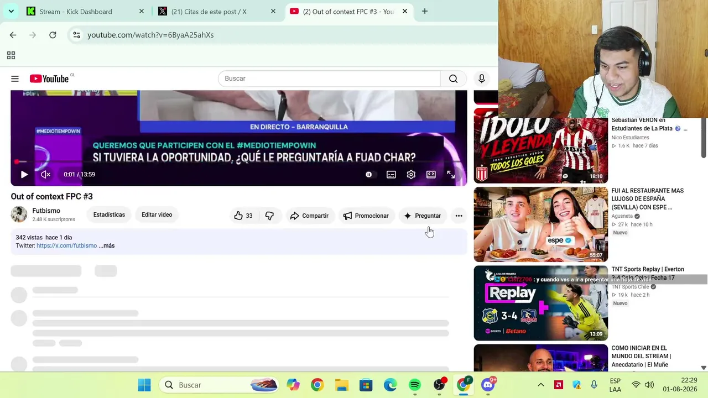708x398 pixels.
Task: Go to the YouTube home logo
Action: point(49,78)
